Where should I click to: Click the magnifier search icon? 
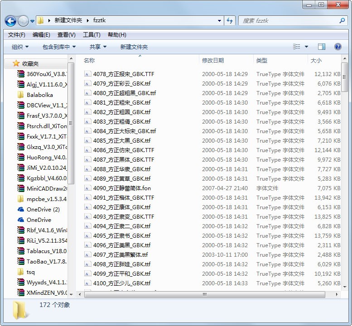342,21
